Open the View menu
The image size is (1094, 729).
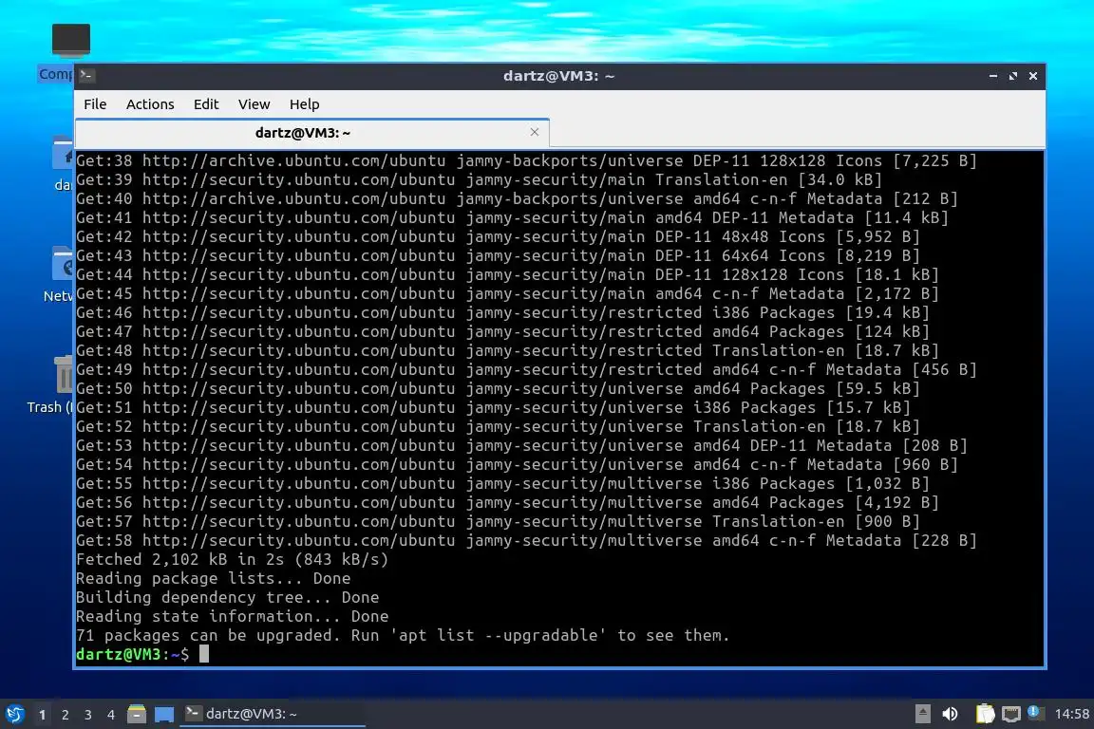[x=254, y=104]
